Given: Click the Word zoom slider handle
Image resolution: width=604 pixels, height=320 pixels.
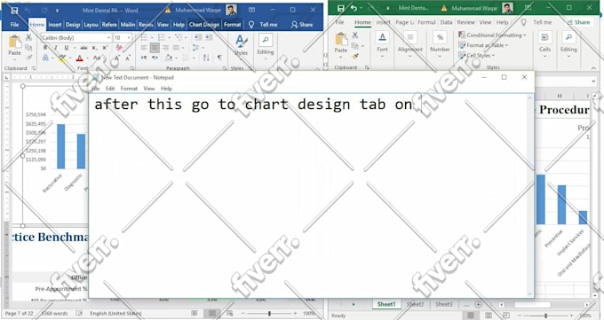Looking at the screenshot, I should [269, 314].
